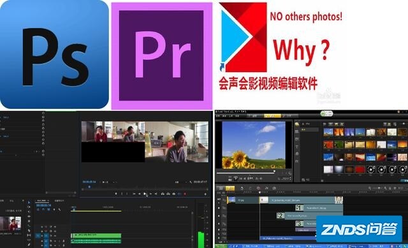
Task: Open the Premiere monitor zoom level dropdown
Action: point(105,182)
